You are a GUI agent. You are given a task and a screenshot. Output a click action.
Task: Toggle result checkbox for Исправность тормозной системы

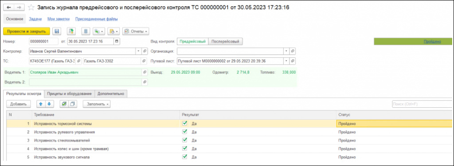click(x=184, y=124)
